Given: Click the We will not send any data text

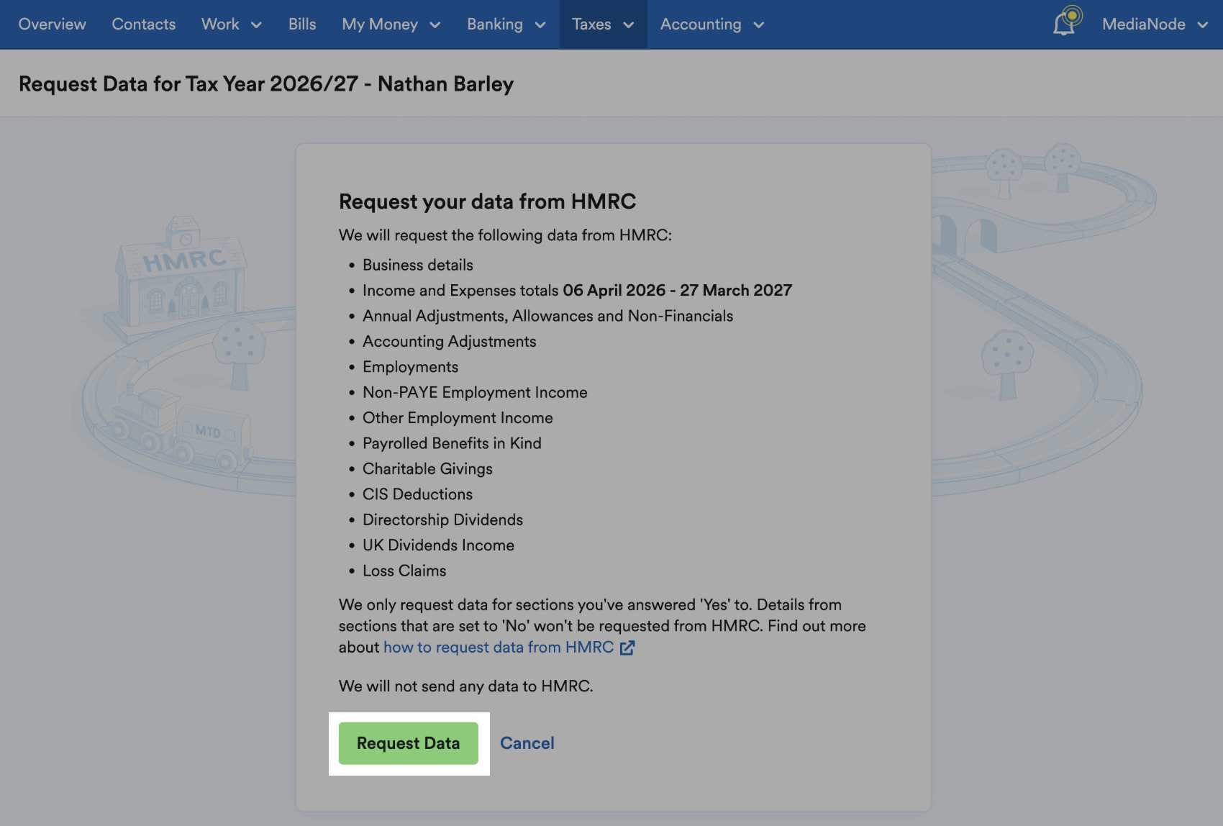Looking at the screenshot, I should [466, 686].
